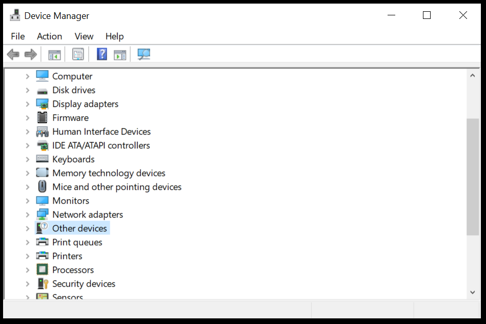This screenshot has width=486, height=324.
Task: Click the Security devices key icon
Action: click(43, 284)
